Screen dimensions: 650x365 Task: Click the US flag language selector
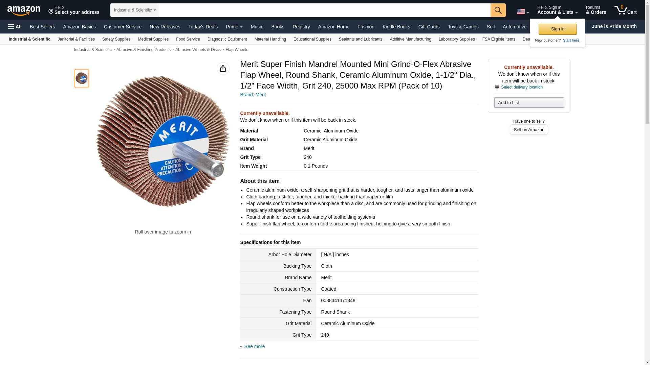523,11
